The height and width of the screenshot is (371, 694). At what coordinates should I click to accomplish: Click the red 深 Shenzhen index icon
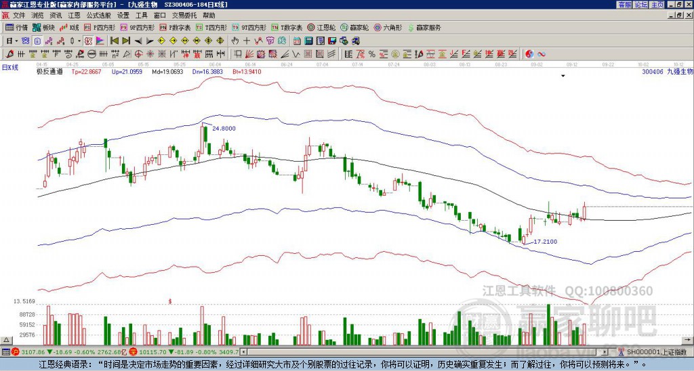(133, 352)
